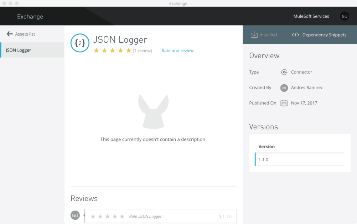Open the Dependency Snippets tab
The image size is (357, 224).
(x=320, y=34)
